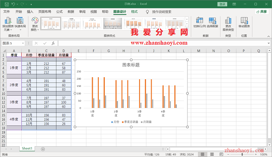Open Undo history dropdown arrow

coord(17,4)
